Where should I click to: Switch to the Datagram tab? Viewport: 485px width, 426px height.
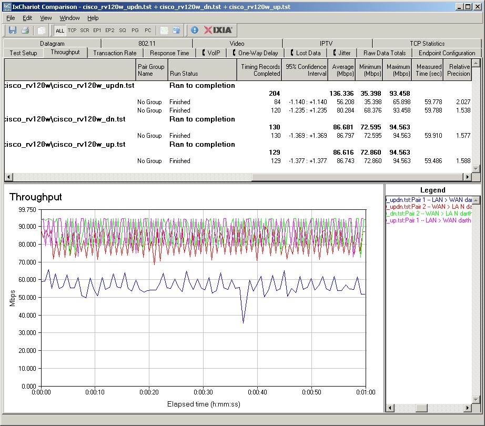pos(52,44)
